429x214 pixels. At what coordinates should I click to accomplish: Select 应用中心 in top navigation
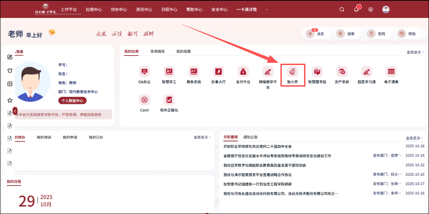[x=94, y=9]
